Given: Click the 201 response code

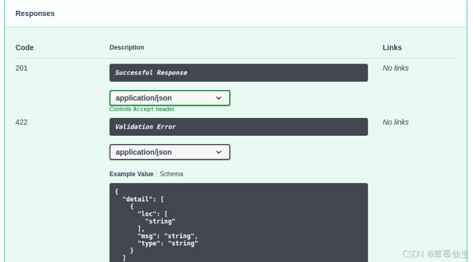Looking at the screenshot, I should [x=21, y=68].
